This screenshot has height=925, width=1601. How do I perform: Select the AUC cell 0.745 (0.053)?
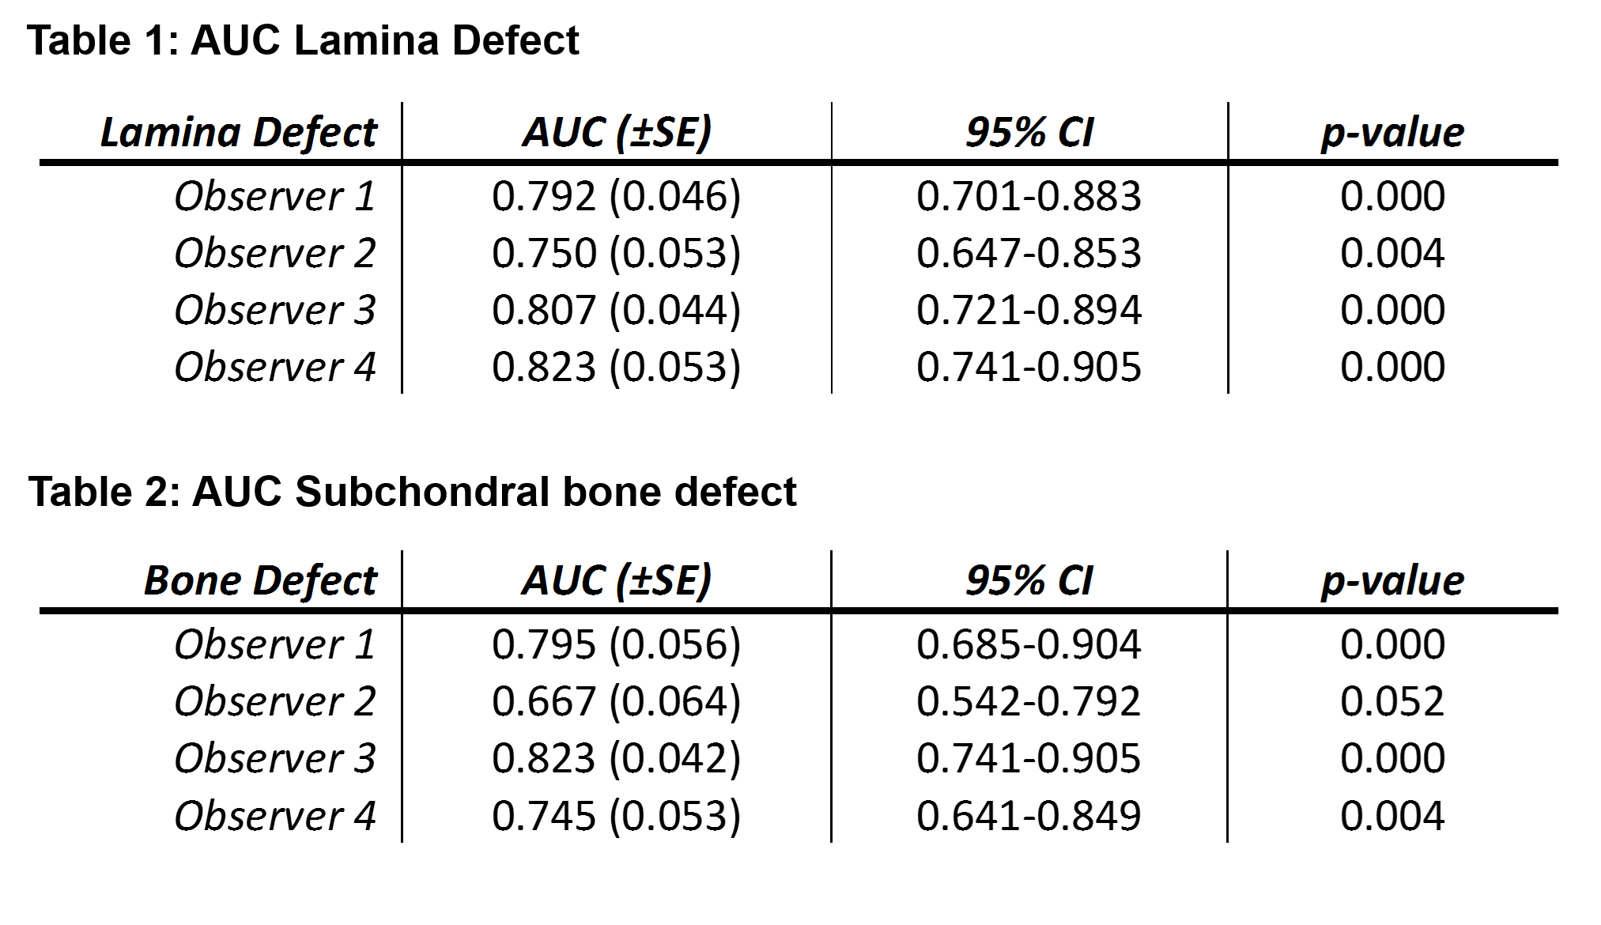coord(617,816)
